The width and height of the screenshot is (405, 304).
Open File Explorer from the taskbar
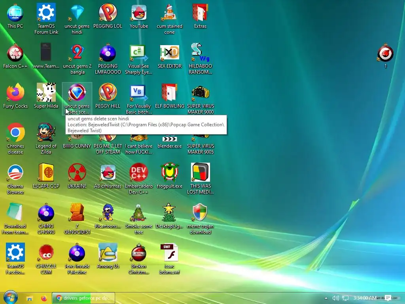point(29,298)
